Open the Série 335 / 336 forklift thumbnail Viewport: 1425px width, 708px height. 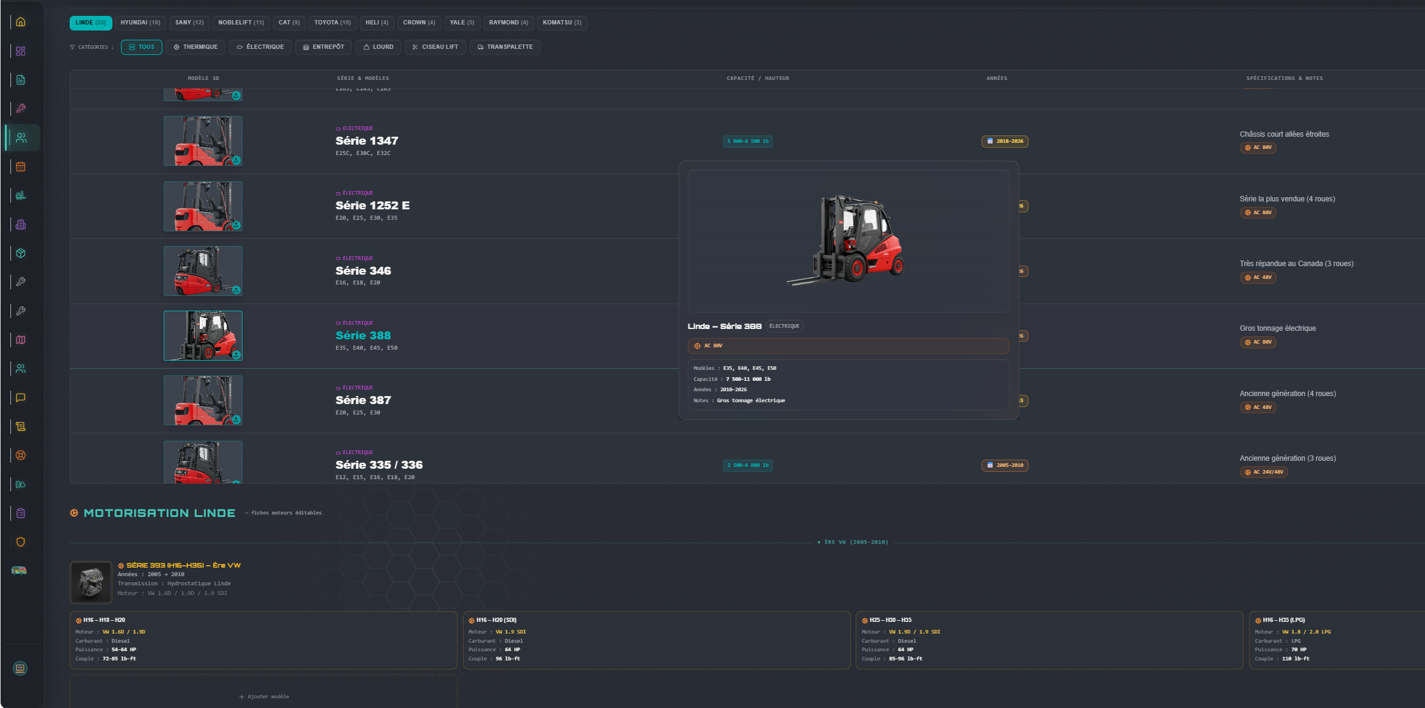point(203,462)
